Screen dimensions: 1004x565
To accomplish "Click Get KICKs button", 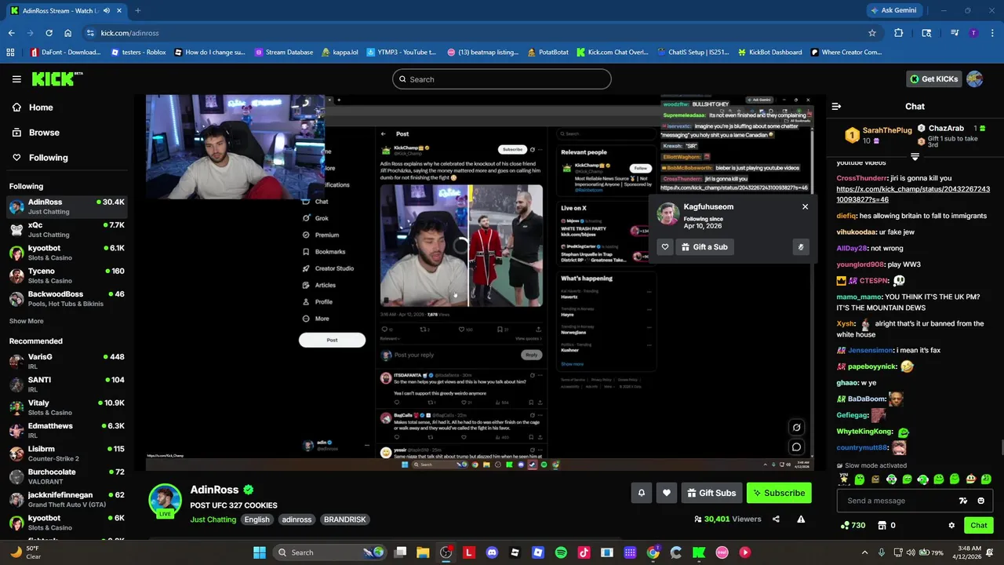I will pyautogui.click(x=933, y=78).
